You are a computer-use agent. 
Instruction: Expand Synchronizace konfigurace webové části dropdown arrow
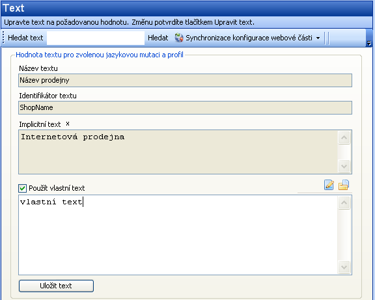tap(318, 38)
